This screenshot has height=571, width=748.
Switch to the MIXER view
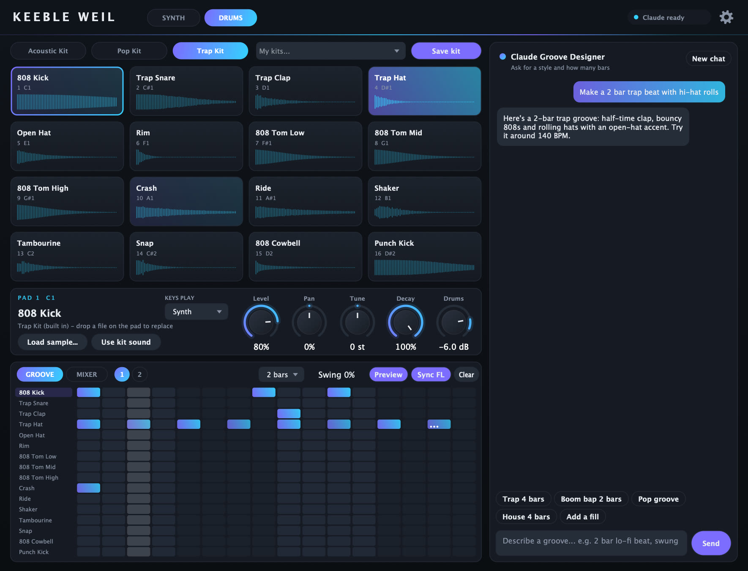click(87, 374)
